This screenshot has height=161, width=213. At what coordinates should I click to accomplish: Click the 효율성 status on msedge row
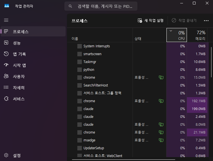tap(141, 140)
